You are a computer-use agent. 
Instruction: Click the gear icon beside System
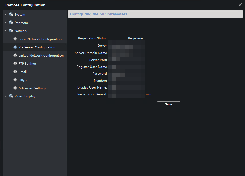tap(11, 14)
